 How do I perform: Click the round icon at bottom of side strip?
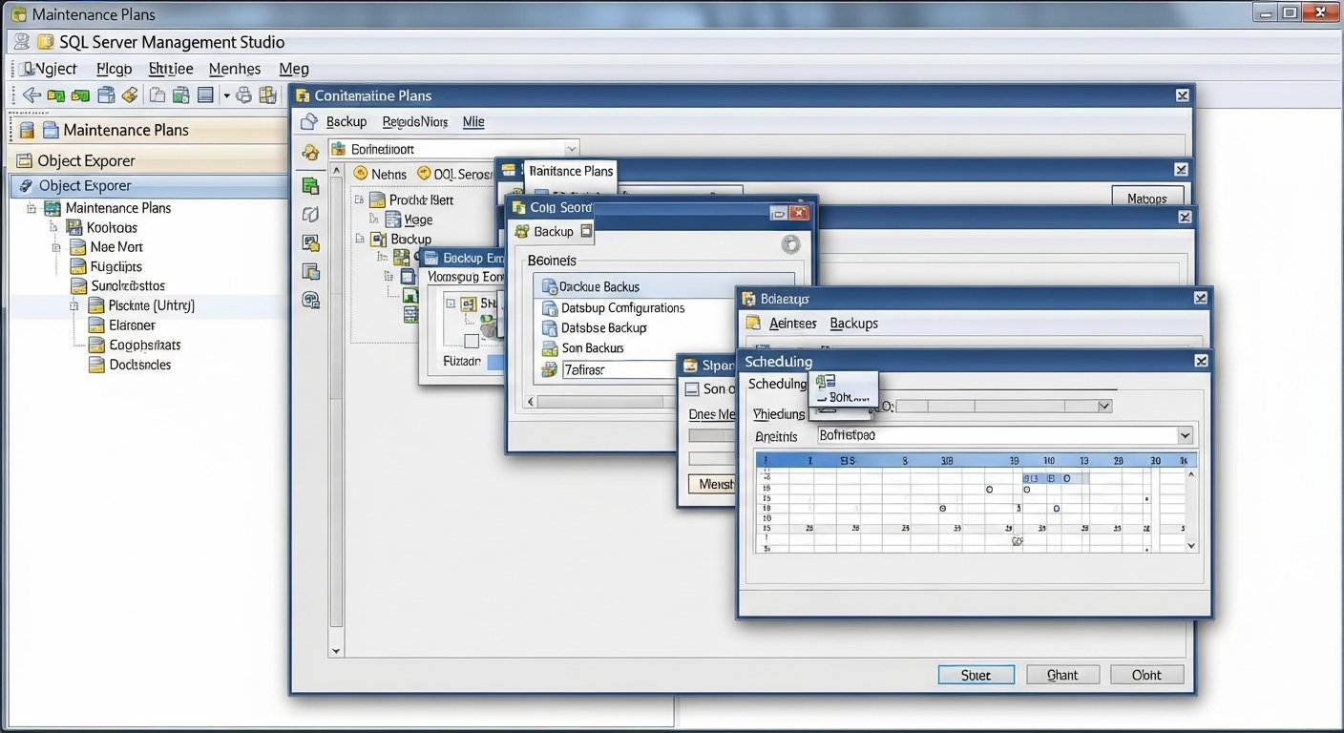tap(310, 301)
